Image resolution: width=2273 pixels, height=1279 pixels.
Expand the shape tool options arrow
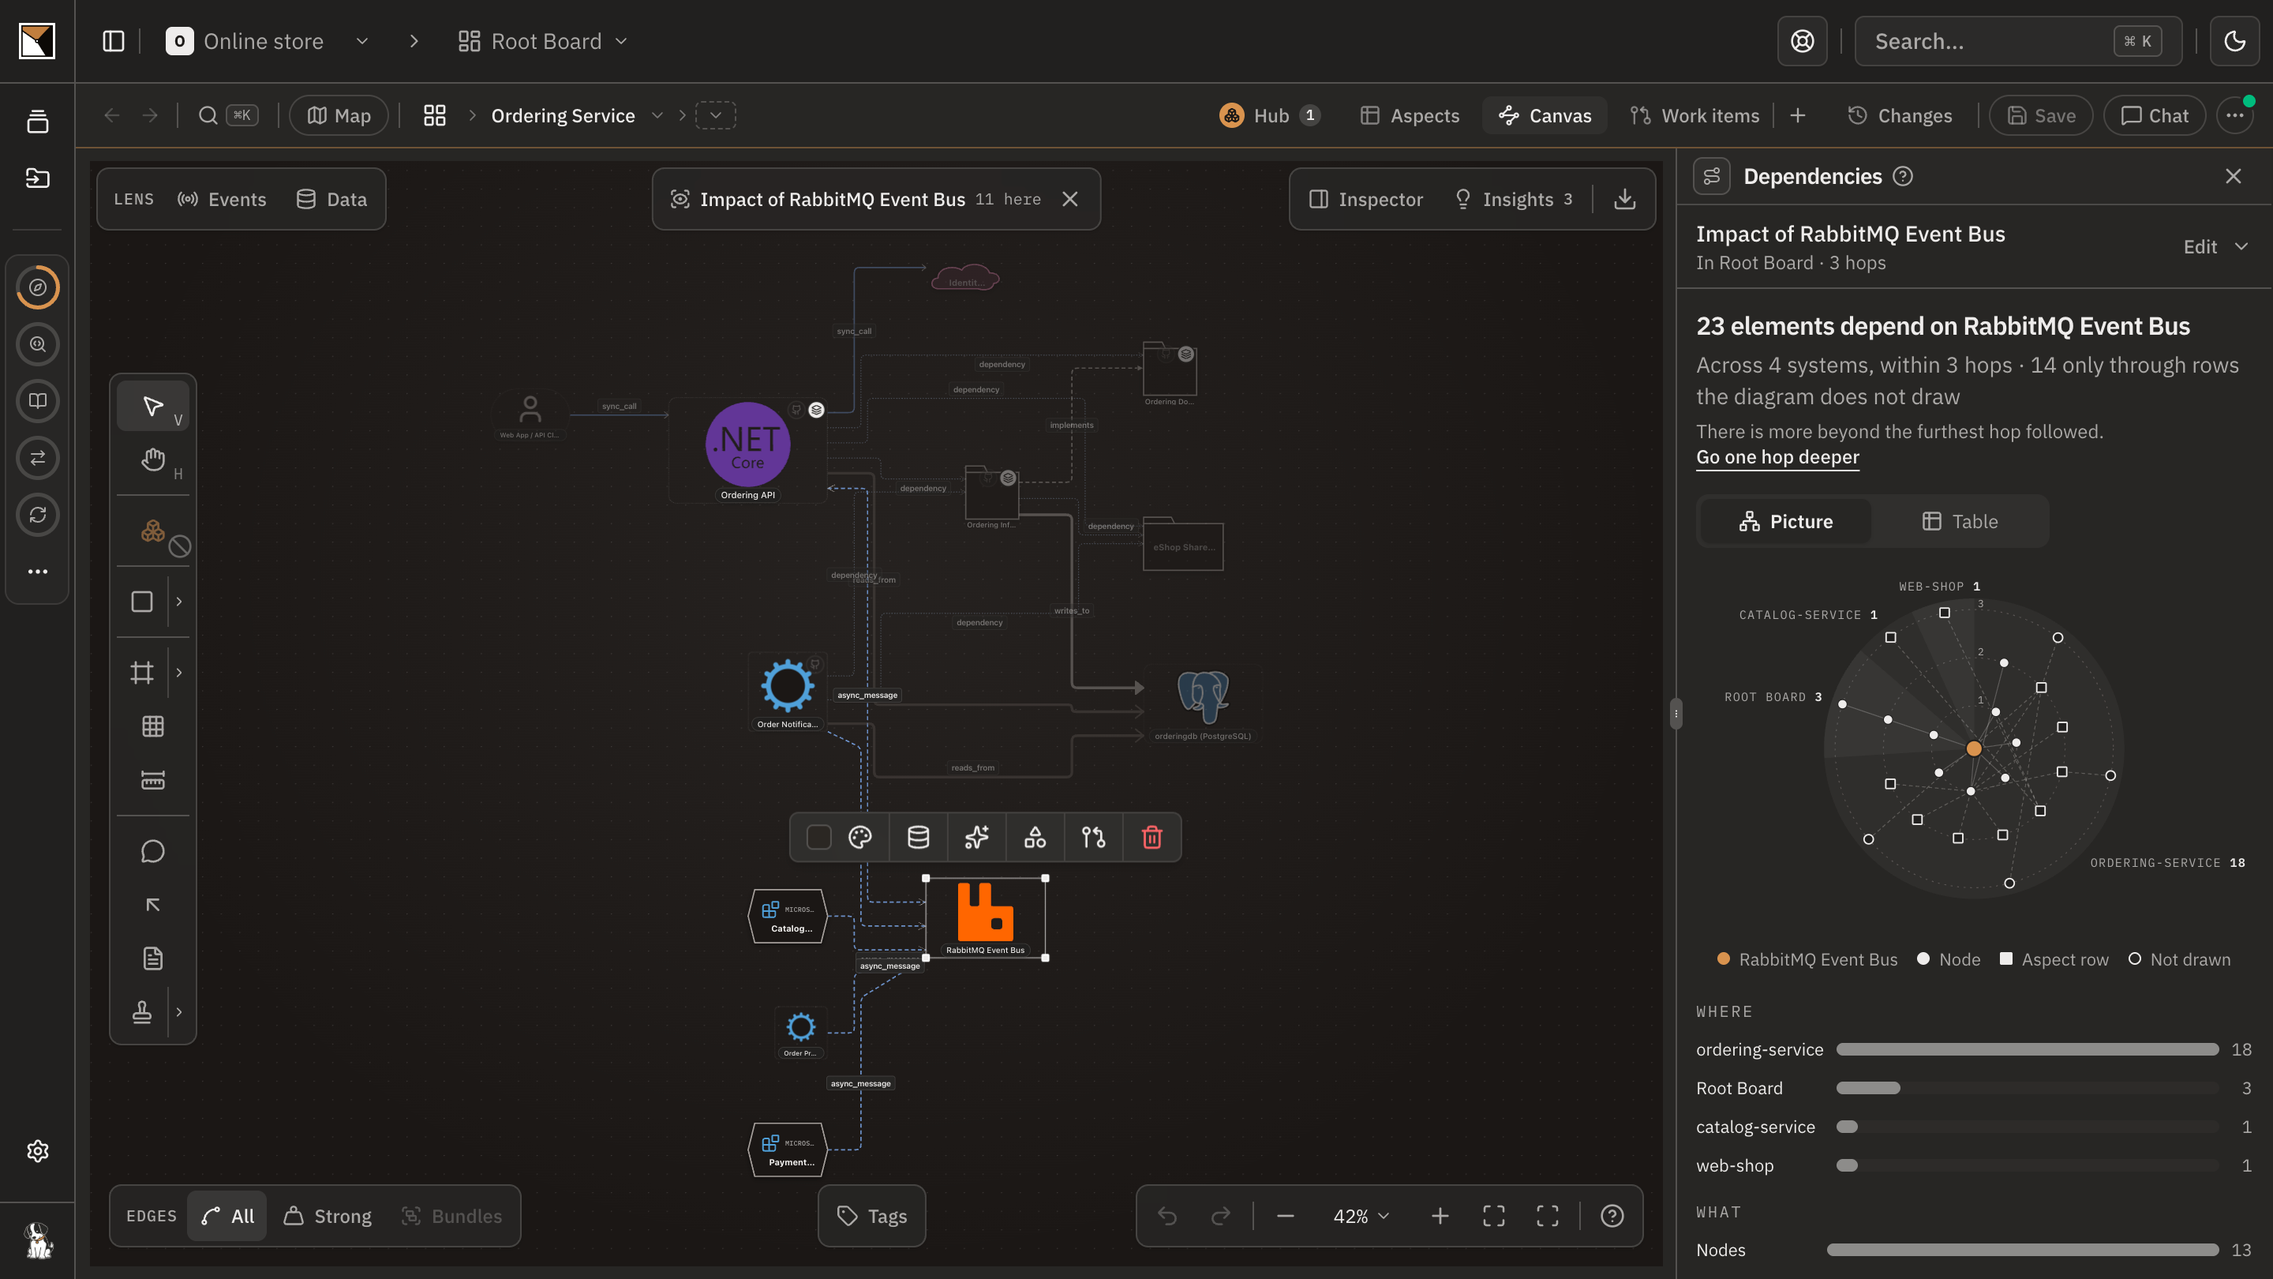(x=179, y=602)
